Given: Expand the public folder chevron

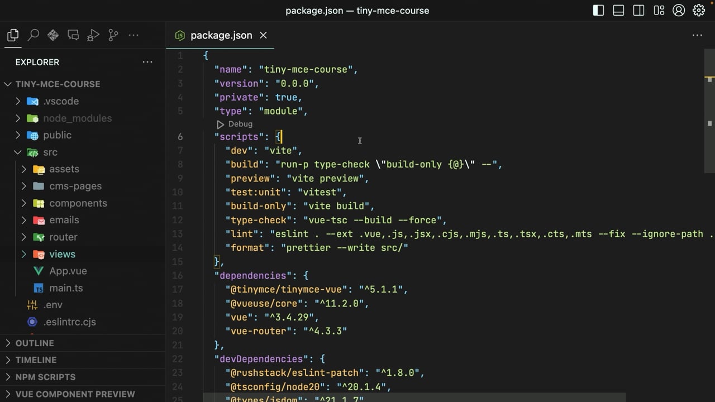Looking at the screenshot, I should tap(18, 135).
